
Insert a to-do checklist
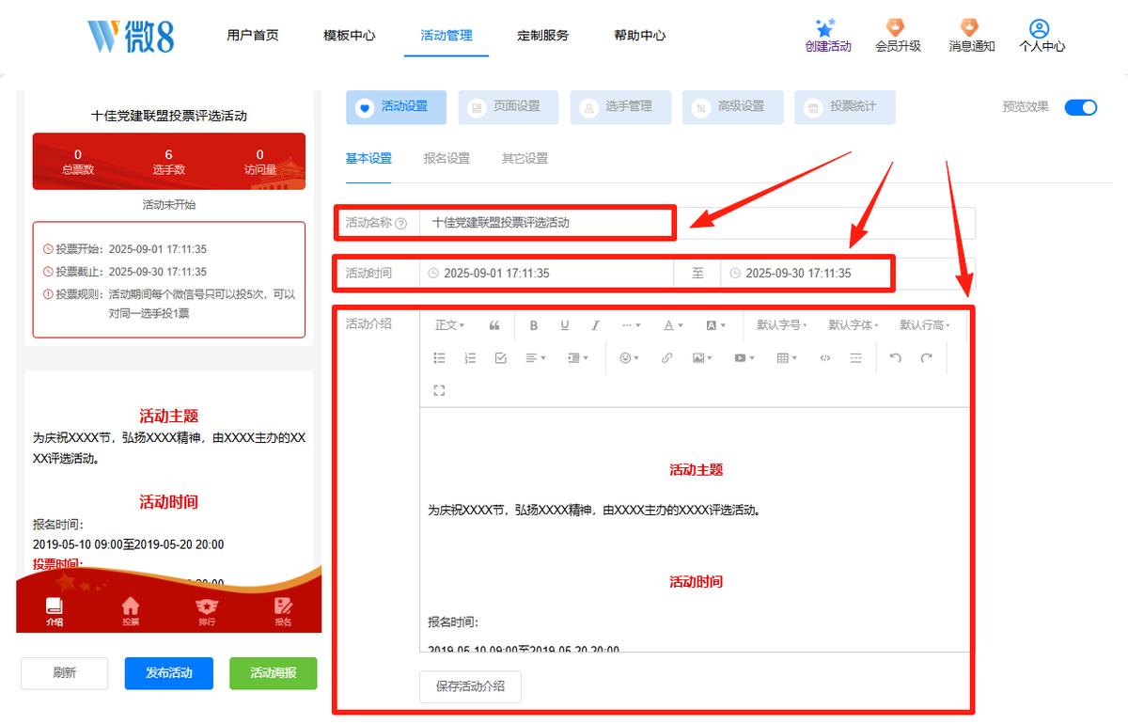click(x=500, y=358)
